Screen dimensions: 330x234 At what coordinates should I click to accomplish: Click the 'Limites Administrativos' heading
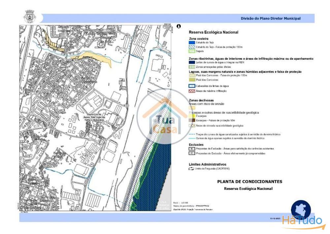click(208, 164)
